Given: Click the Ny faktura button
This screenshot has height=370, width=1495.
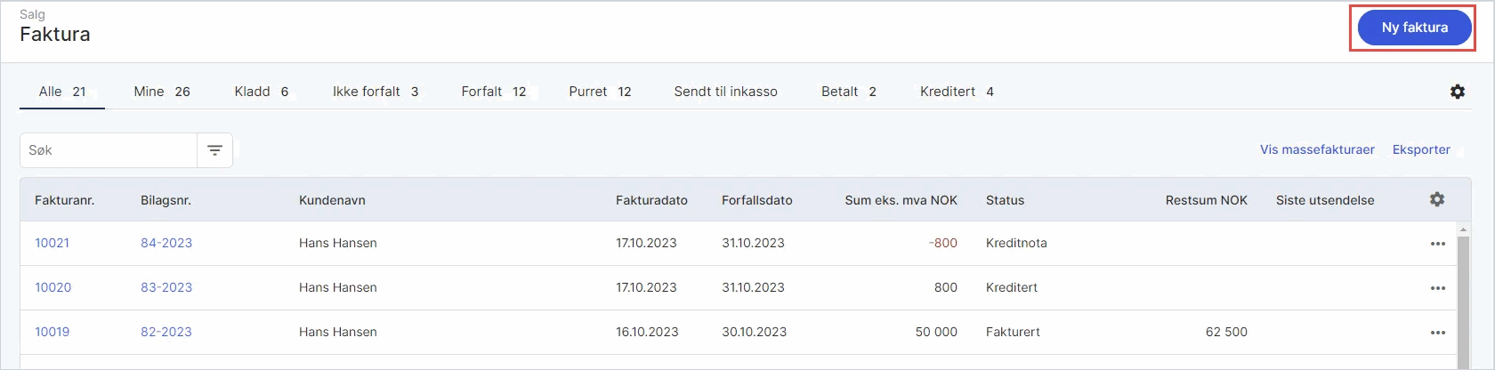Looking at the screenshot, I should [1414, 28].
